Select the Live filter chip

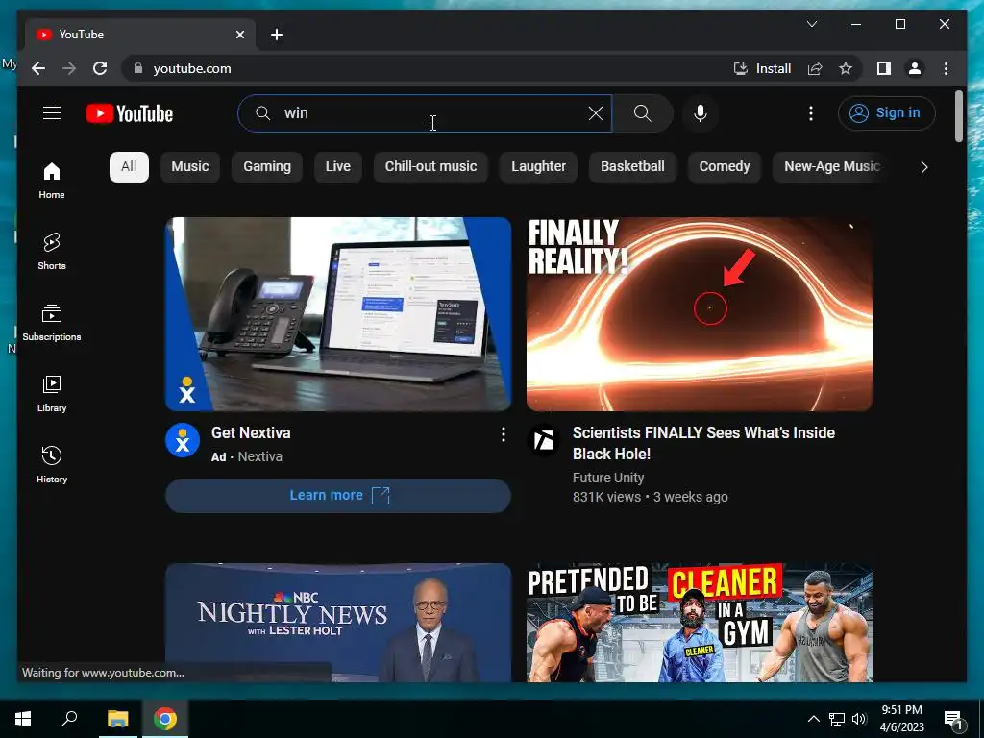click(x=337, y=166)
